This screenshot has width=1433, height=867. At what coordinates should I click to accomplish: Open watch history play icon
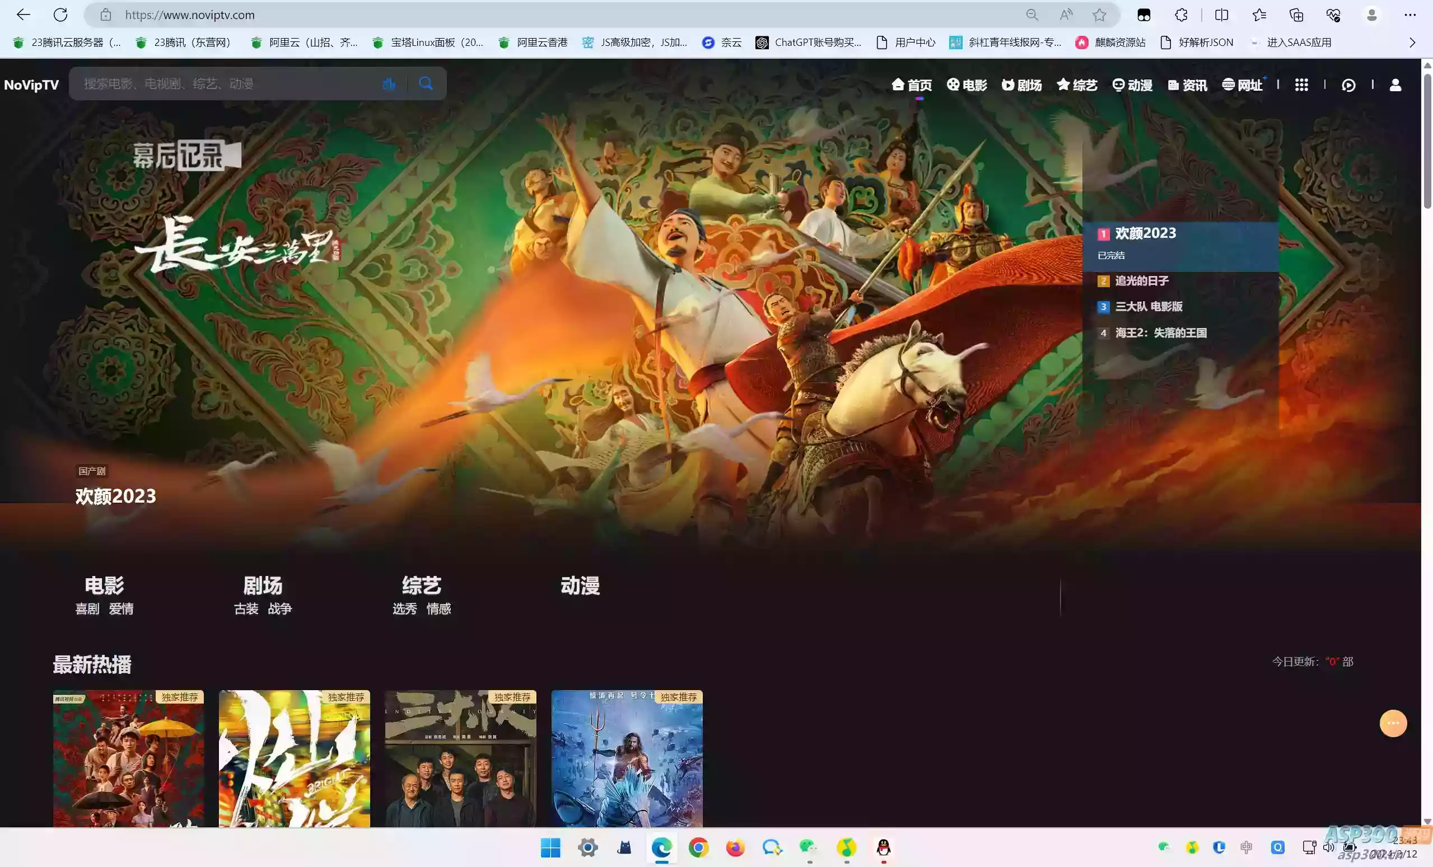(1348, 86)
